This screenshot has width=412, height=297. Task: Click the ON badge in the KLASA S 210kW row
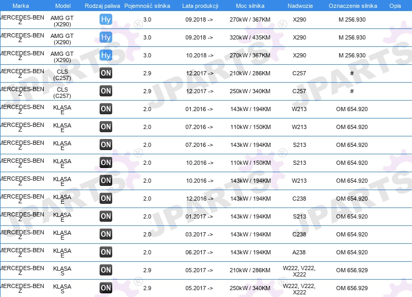click(106, 270)
